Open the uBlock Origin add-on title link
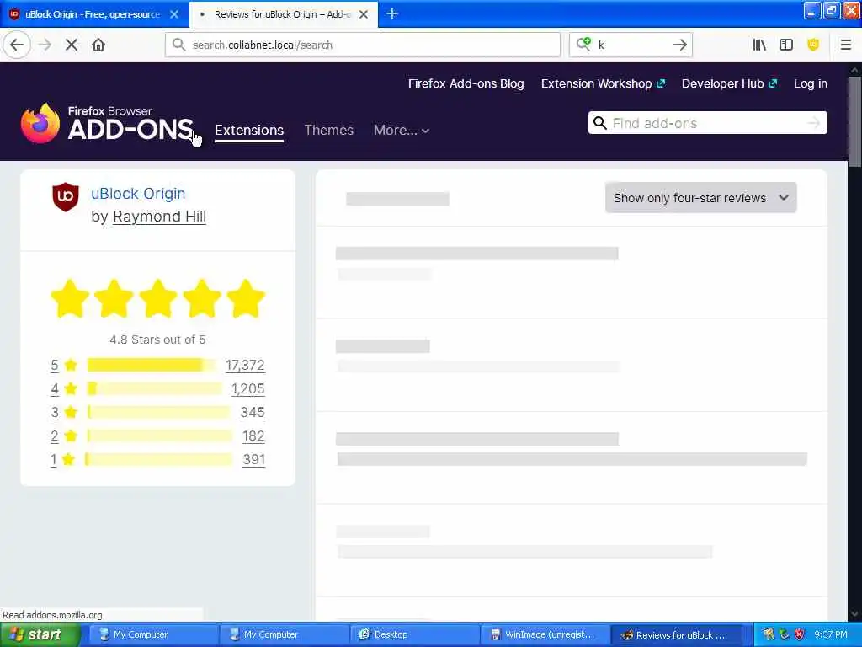Viewport: 862px width, 647px height. click(138, 194)
